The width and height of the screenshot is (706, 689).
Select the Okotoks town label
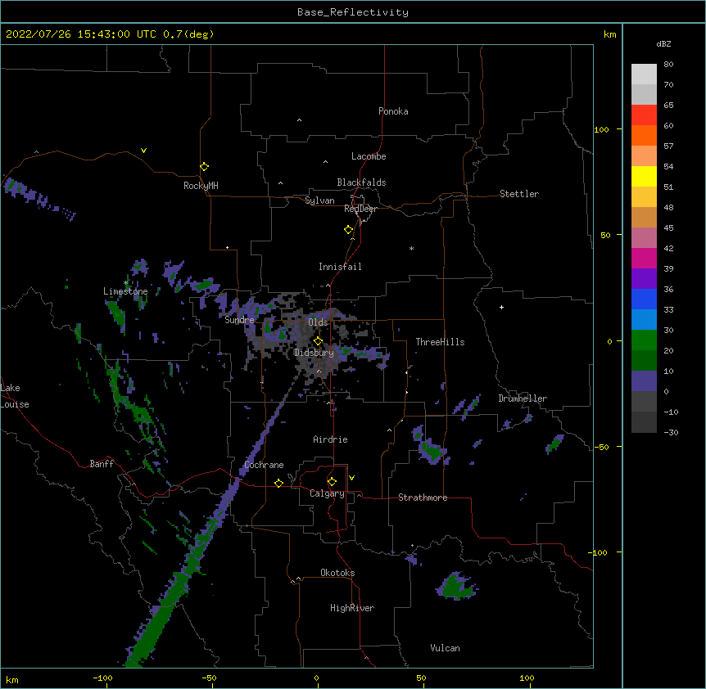[x=337, y=573]
